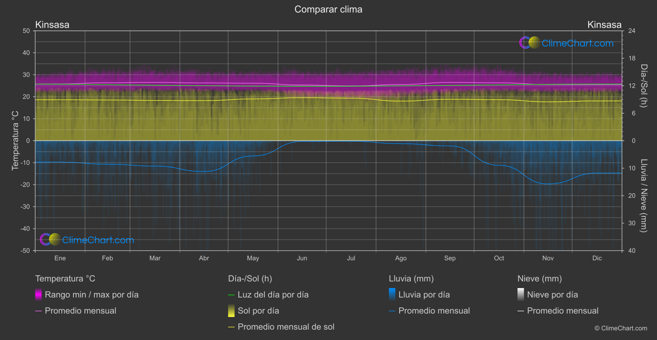Click the Comparar clima chart title

(x=328, y=9)
